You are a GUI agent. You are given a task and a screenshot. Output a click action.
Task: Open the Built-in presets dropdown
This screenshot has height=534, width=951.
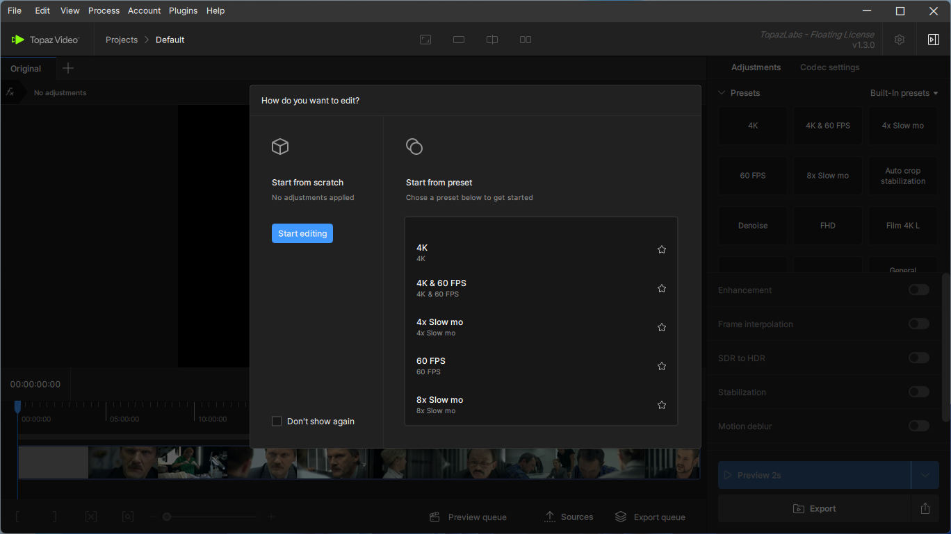[904, 93]
